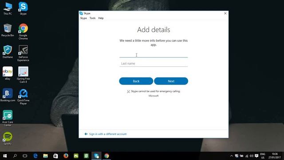Screen dimensions: 284x160
Task: Close the Skype window
Action: 225,13
